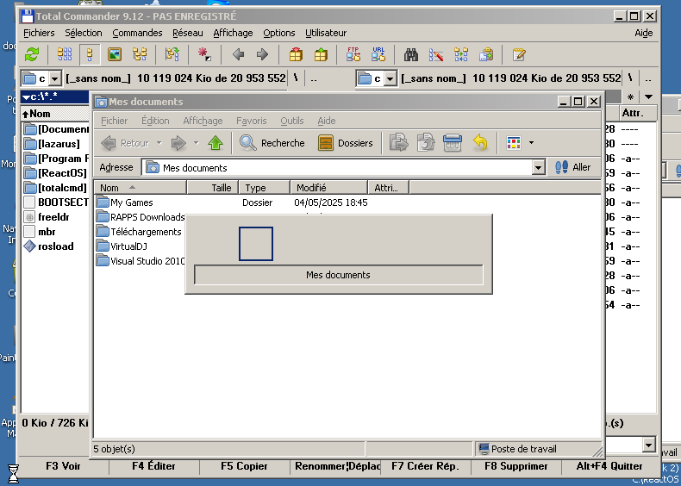Open the Options menu
Viewport: 681px width, 486px height.
(x=278, y=33)
